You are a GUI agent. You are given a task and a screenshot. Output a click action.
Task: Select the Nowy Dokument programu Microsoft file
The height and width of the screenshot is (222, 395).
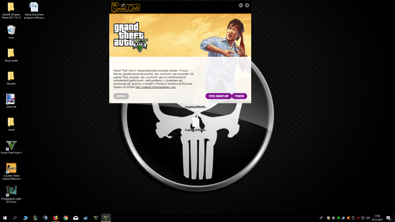[x=34, y=11]
